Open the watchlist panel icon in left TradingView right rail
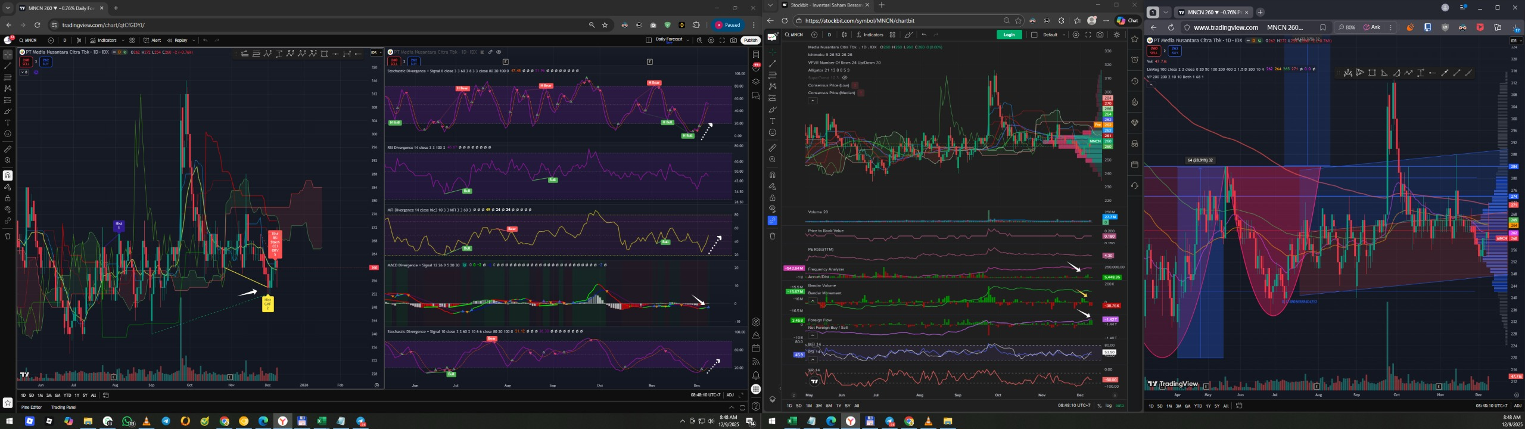The height and width of the screenshot is (429, 1525). pos(756,54)
